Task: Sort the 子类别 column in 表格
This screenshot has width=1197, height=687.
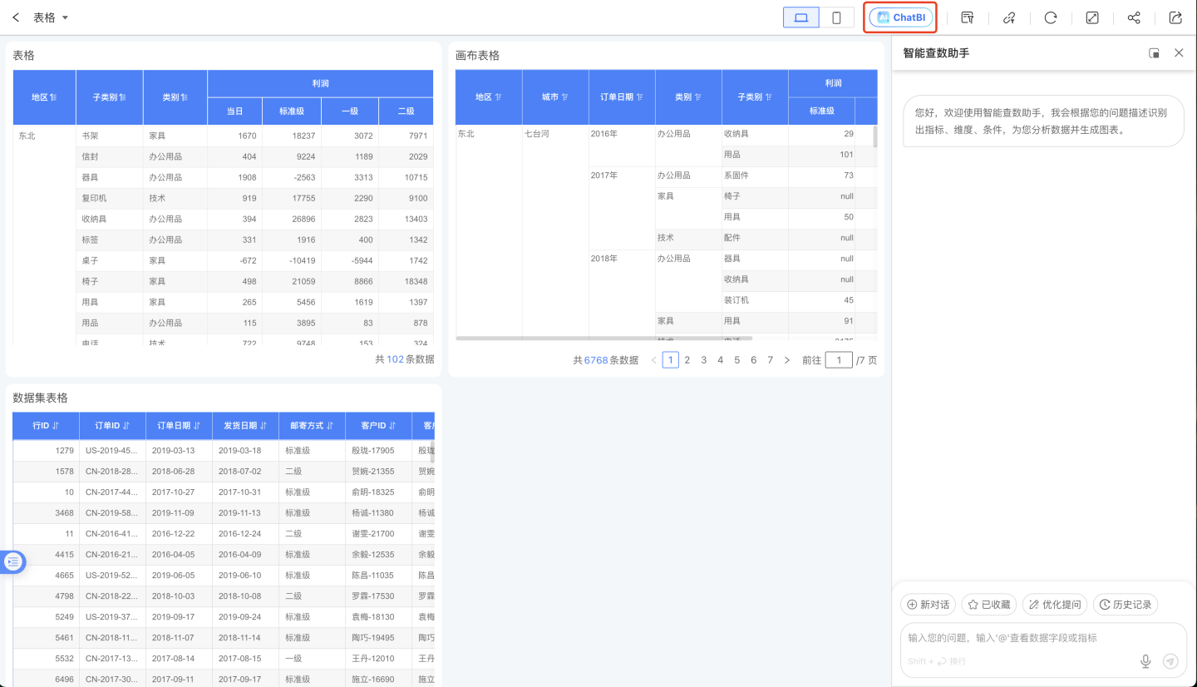Action: click(122, 97)
